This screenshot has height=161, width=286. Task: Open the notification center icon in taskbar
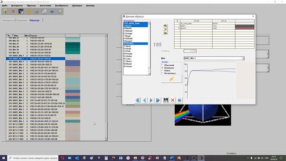pos(281,158)
